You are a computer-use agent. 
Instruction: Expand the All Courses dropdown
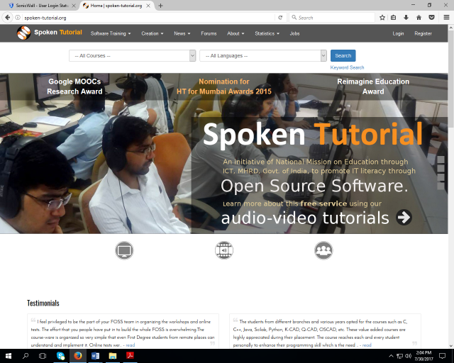[133, 55]
